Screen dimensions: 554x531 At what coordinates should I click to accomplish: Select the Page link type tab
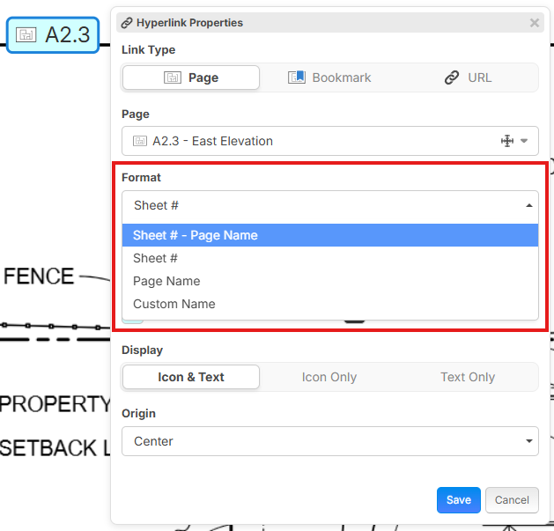coord(191,77)
